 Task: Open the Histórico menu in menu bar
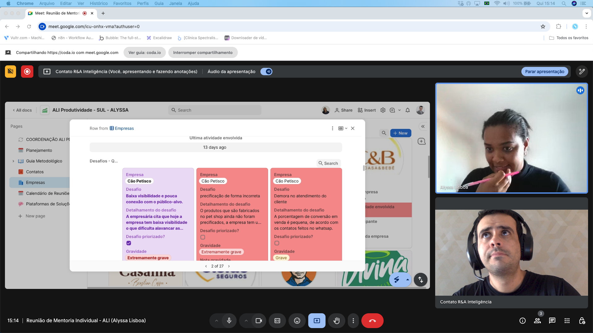[99, 3]
